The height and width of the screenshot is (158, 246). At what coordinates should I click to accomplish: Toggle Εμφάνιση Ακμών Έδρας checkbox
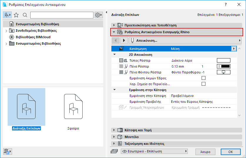(x=203, y=78)
